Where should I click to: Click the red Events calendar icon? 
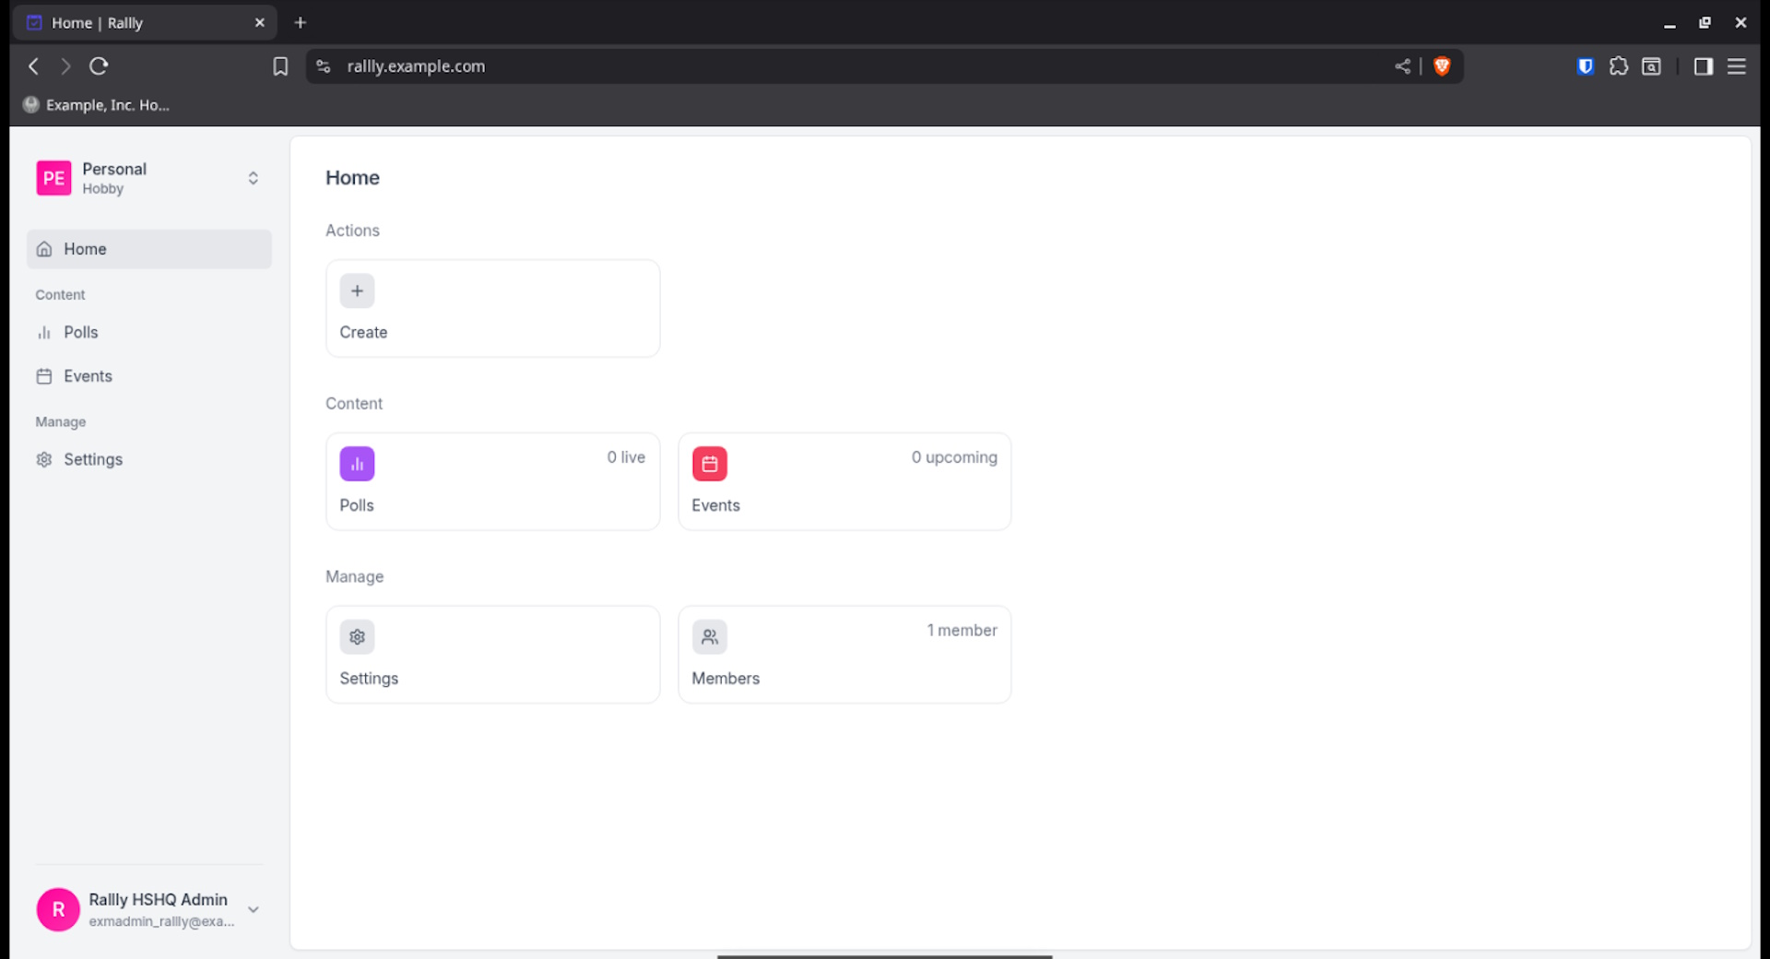coord(709,464)
